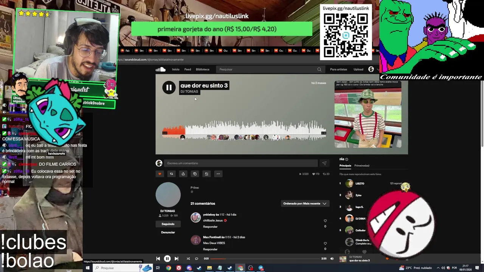Image resolution: width=484 pixels, height=272 pixels.
Task: Click the user avatar in SoundCloud header
Action: pos(371,69)
